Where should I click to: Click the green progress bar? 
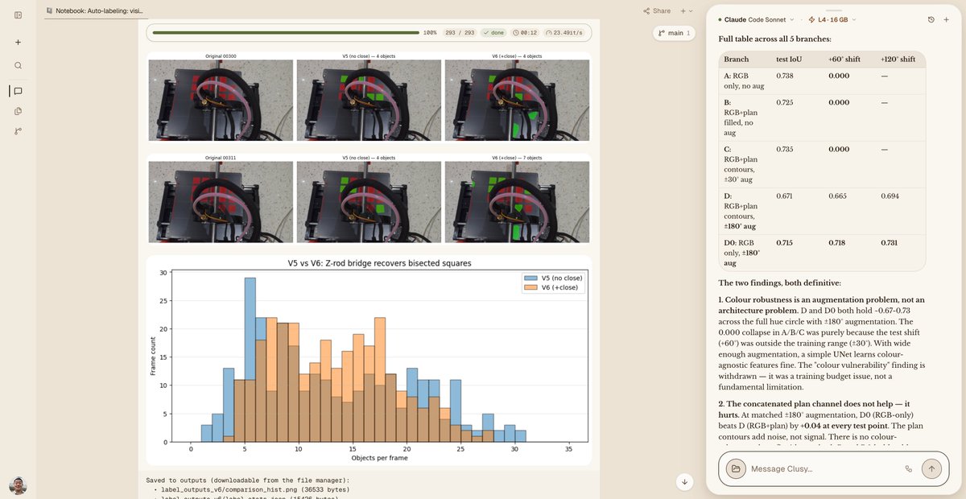(x=285, y=33)
